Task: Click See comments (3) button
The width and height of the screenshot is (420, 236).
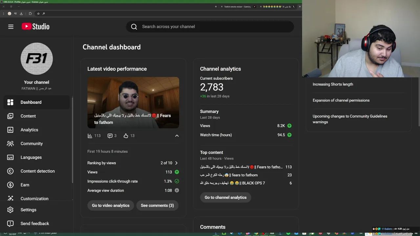Action: pos(157,206)
